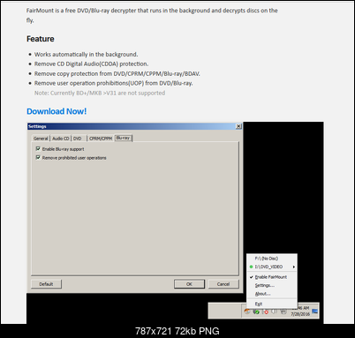Image resolution: width=355 pixels, height=338 pixels.
Task: Click the tray icon with red circle badge
Action: [266, 312]
